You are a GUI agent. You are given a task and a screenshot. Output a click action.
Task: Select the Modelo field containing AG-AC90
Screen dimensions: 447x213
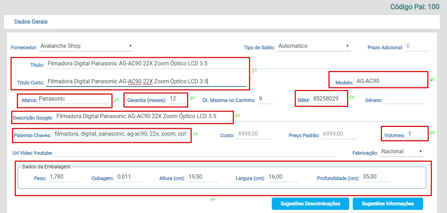(390, 81)
